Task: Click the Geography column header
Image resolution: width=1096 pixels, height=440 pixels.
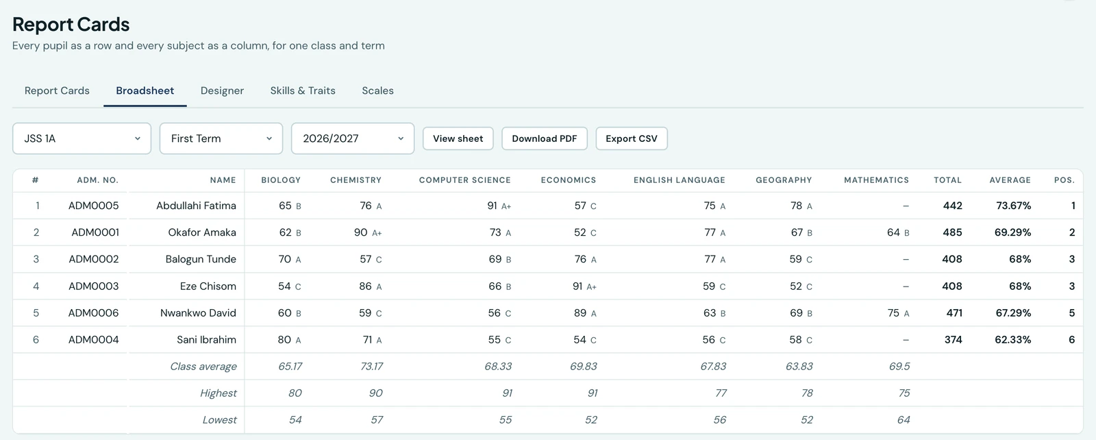Action: [784, 180]
